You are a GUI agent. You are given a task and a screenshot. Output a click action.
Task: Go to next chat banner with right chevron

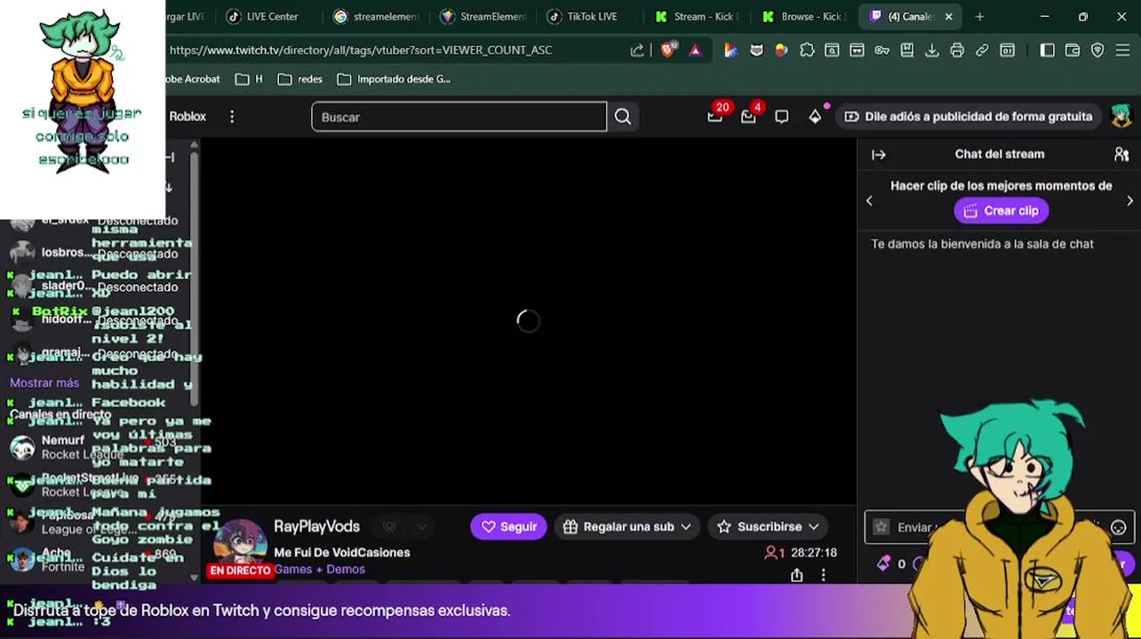pos(1129,201)
